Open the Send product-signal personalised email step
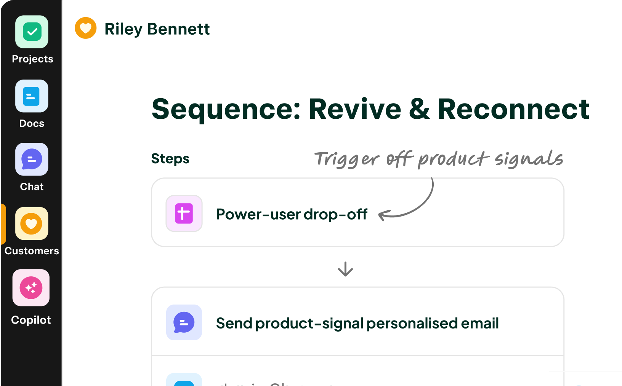Screen dimensions: 622x386 (357, 323)
